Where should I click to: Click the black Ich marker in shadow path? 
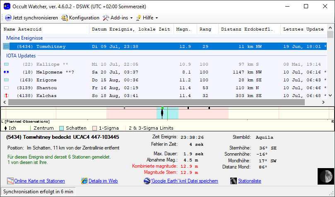[x=162, y=114]
